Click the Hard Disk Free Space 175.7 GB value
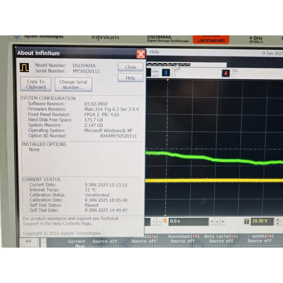Image resolution: width=283 pixels, height=283 pixels. click(93, 120)
